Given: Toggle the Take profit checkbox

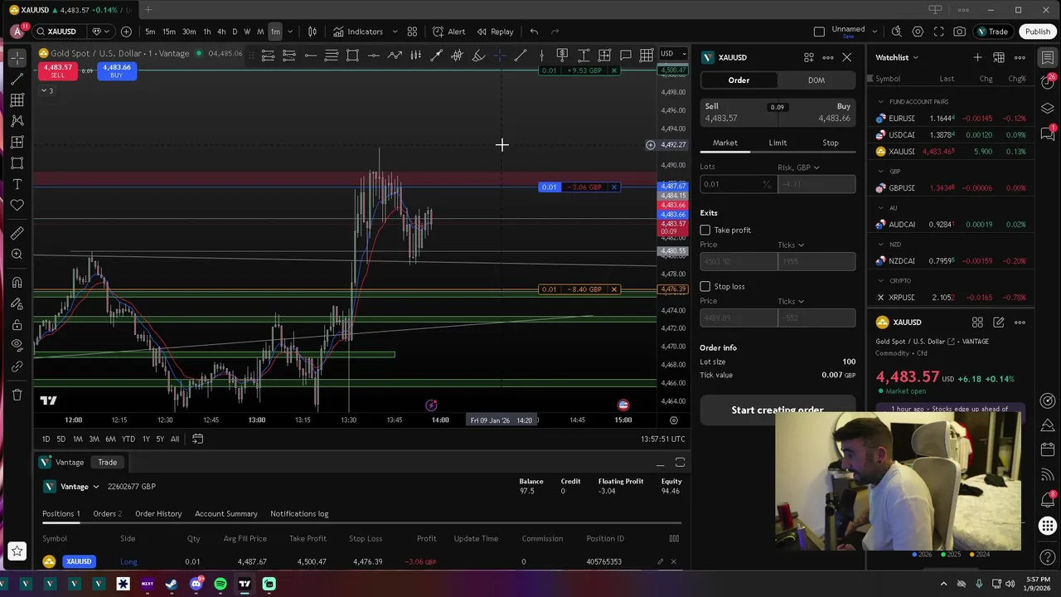Looking at the screenshot, I should pyautogui.click(x=705, y=230).
